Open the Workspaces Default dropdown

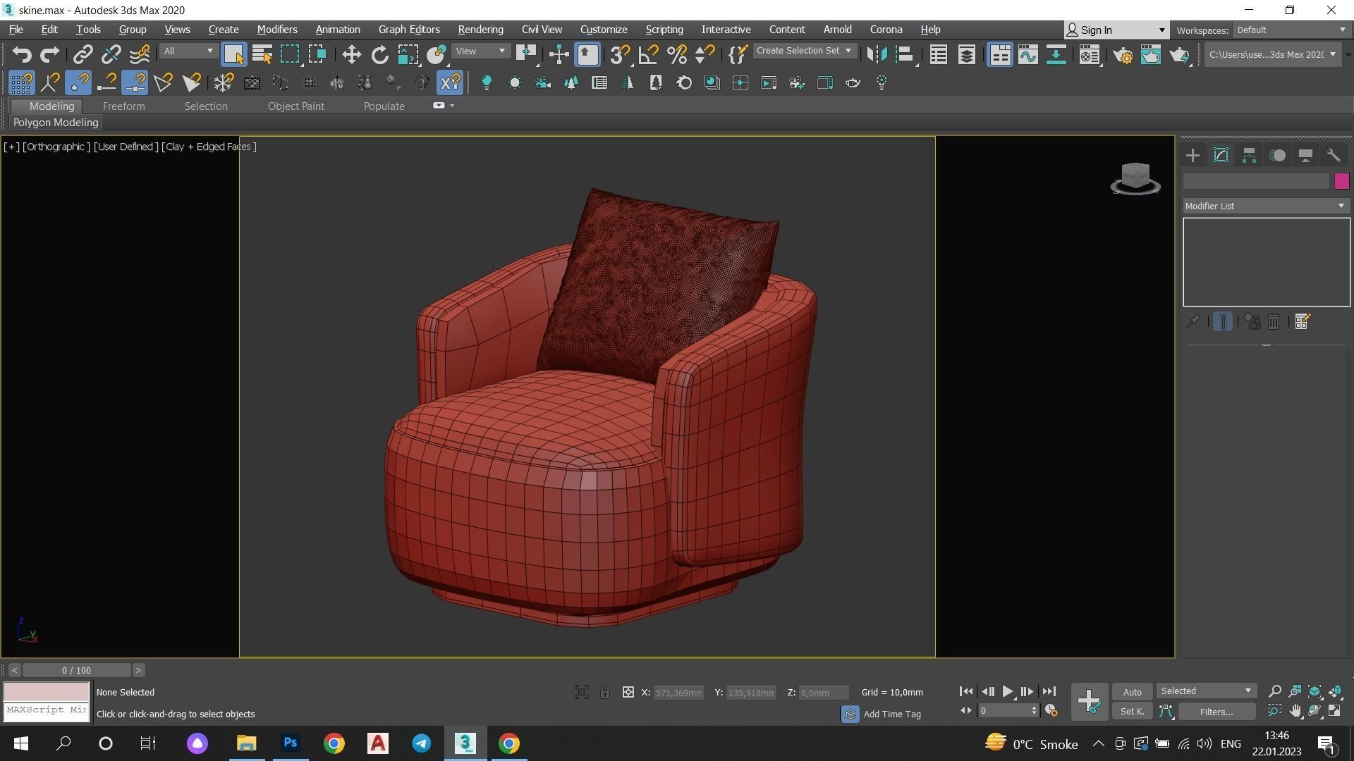click(x=1291, y=30)
